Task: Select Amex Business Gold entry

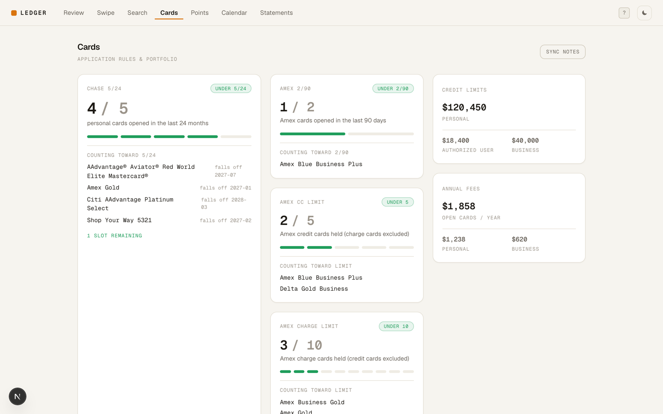Action: click(312, 402)
